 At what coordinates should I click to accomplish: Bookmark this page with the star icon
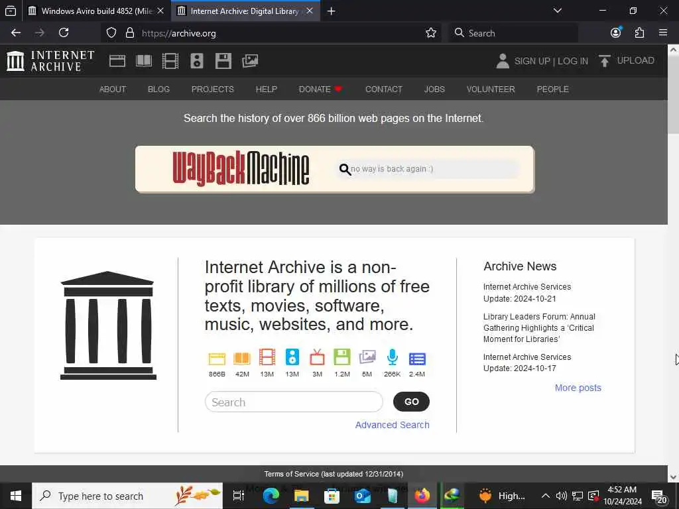(x=431, y=33)
